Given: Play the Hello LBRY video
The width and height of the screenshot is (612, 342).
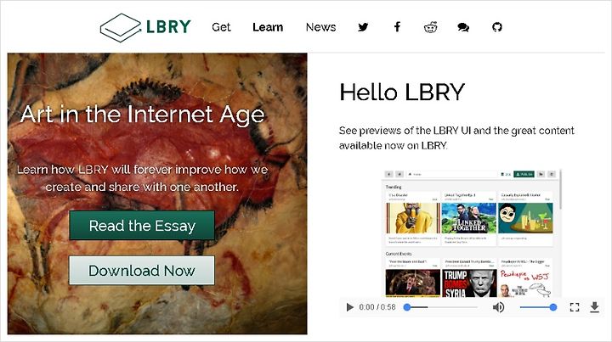Looking at the screenshot, I should [x=349, y=307].
